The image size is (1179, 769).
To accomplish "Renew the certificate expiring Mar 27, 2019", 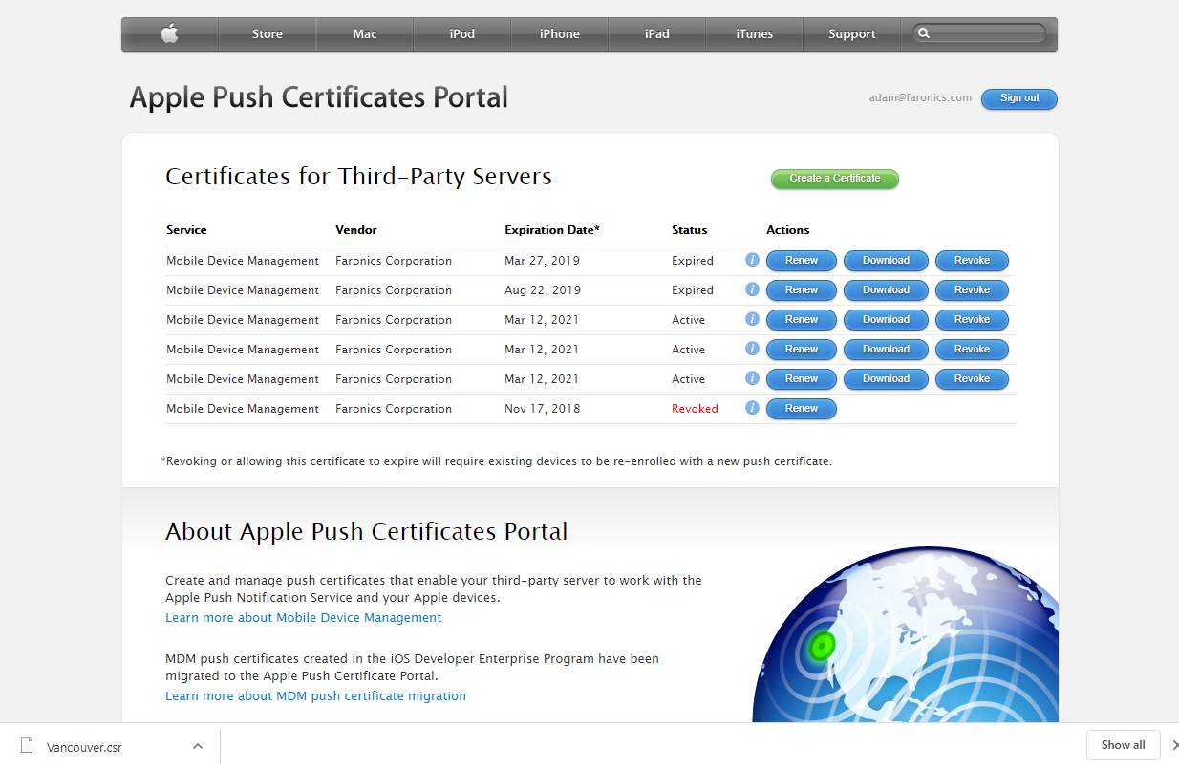I will (x=802, y=261).
